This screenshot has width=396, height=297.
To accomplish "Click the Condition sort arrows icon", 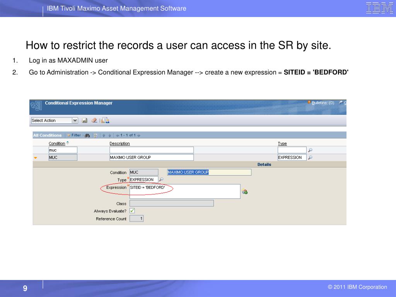I will pyautogui.click(x=68, y=143).
